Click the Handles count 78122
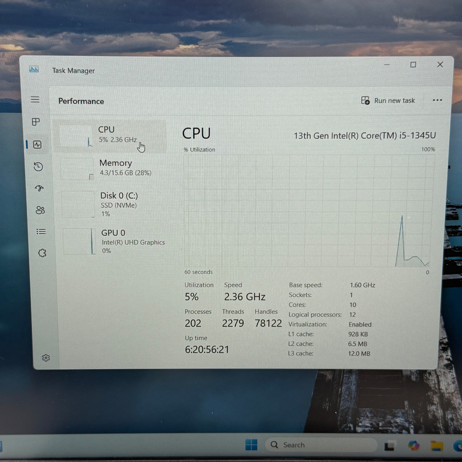This screenshot has height=462, width=462. (x=268, y=323)
